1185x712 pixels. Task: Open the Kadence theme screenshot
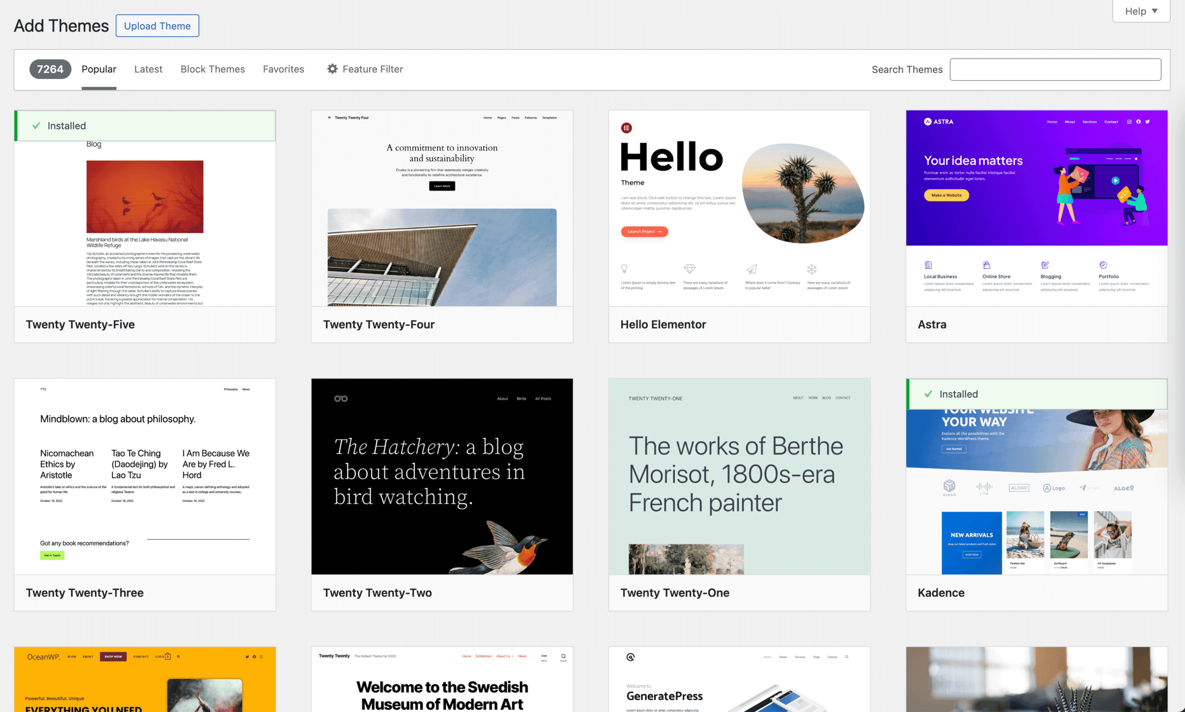pyautogui.click(x=1037, y=477)
